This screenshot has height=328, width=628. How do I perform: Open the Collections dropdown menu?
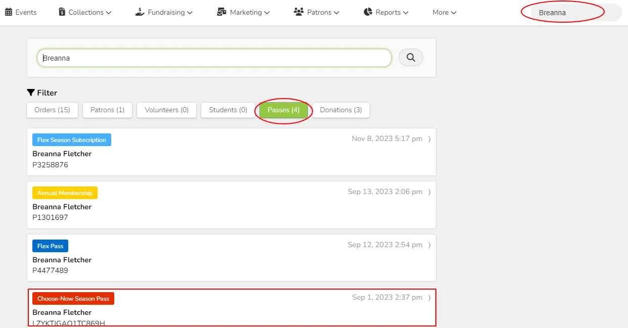85,12
